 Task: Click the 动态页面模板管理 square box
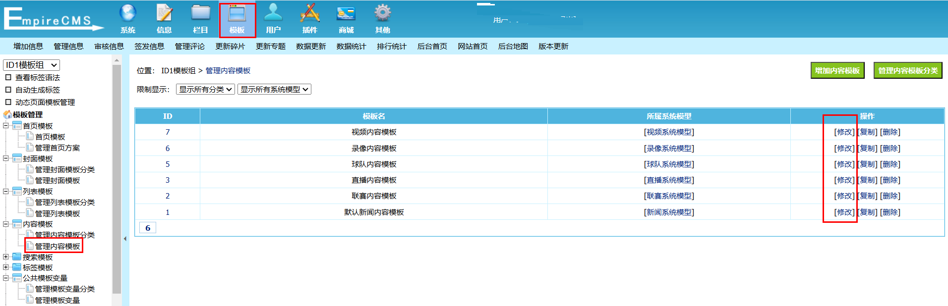pos(8,102)
